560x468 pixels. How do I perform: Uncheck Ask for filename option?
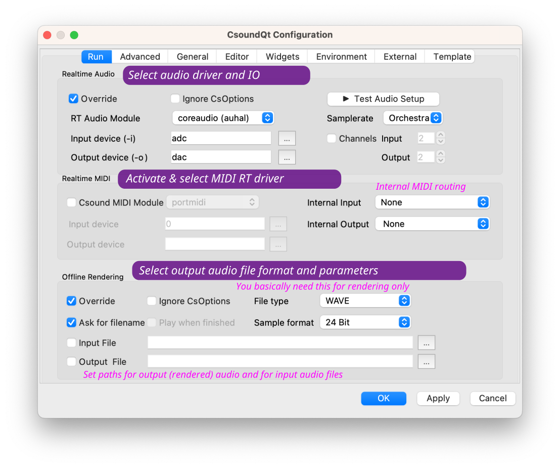72,322
